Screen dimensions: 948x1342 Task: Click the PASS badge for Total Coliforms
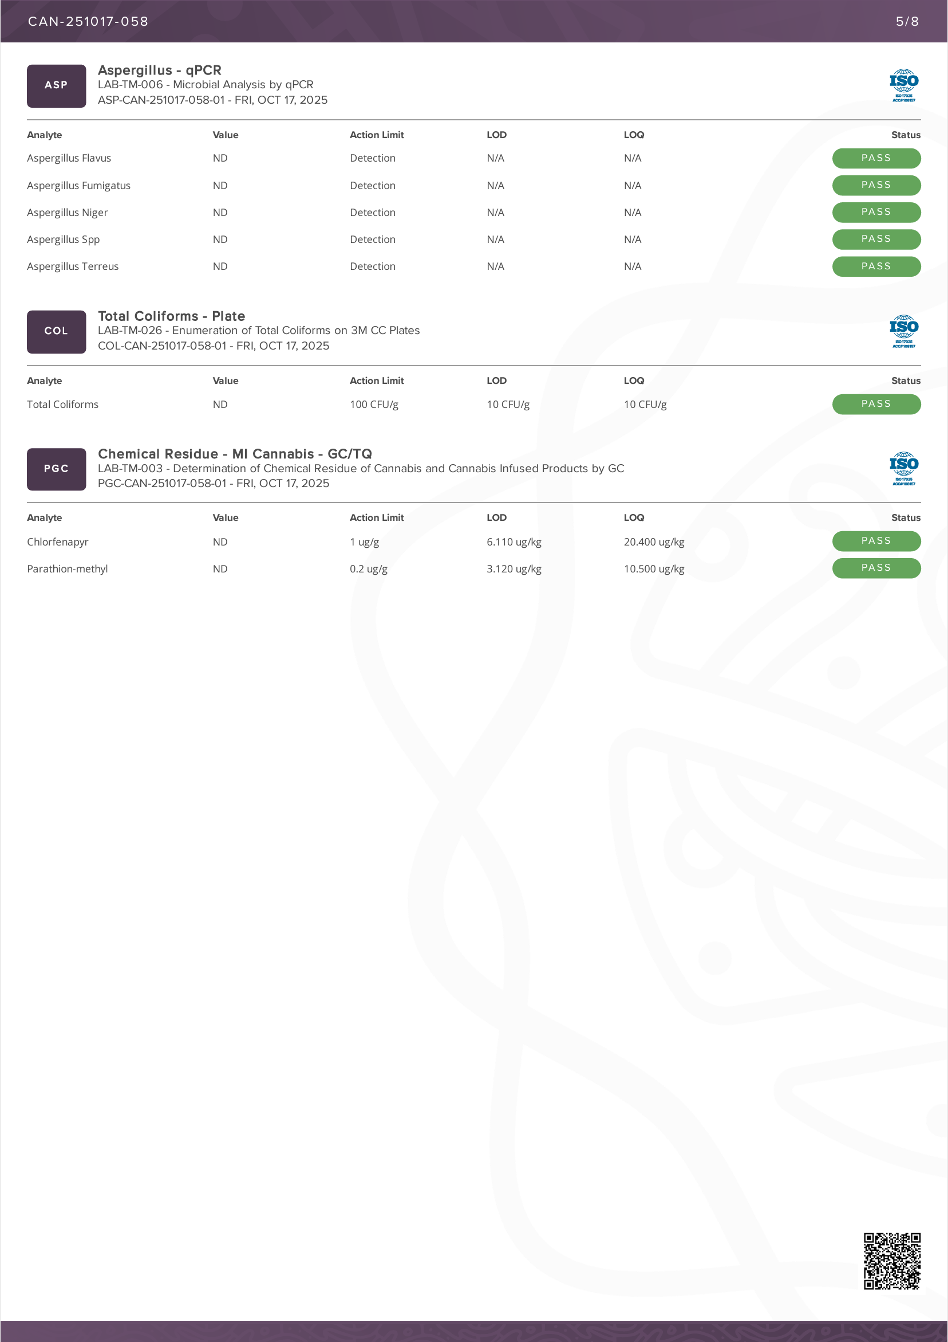click(x=875, y=404)
